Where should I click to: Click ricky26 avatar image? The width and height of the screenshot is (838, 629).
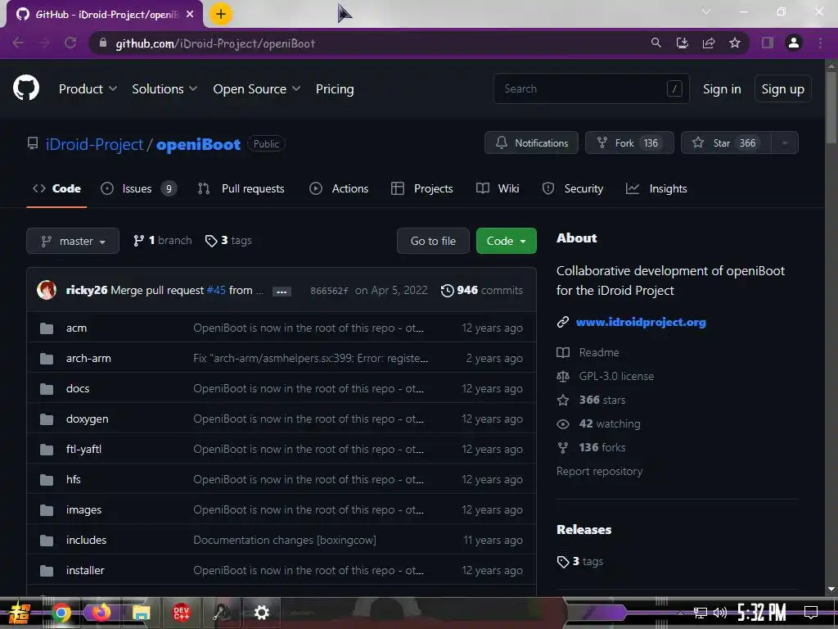coord(47,290)
